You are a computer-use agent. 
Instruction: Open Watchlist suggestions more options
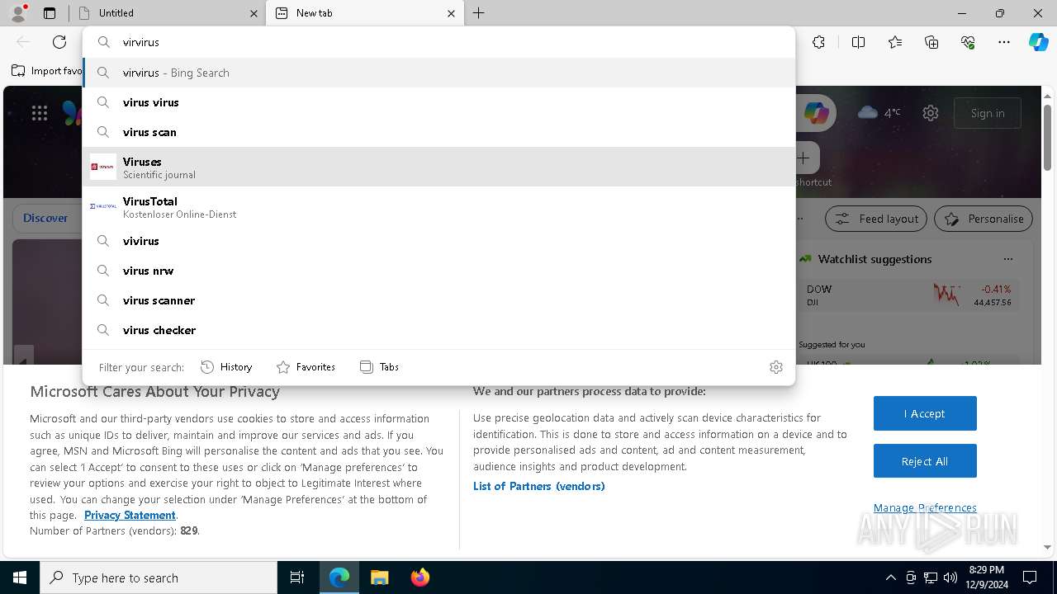pyautogui.click(x=1007, y=259)
